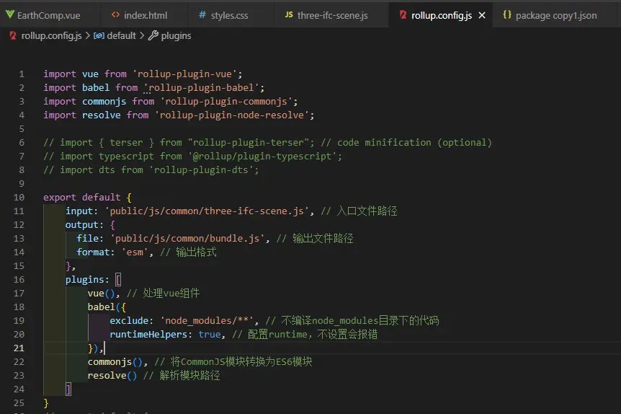Click the babel({ call on line 18
This screenshot has height=414, width=621.
pyautogui.click(x=107, y=307)
